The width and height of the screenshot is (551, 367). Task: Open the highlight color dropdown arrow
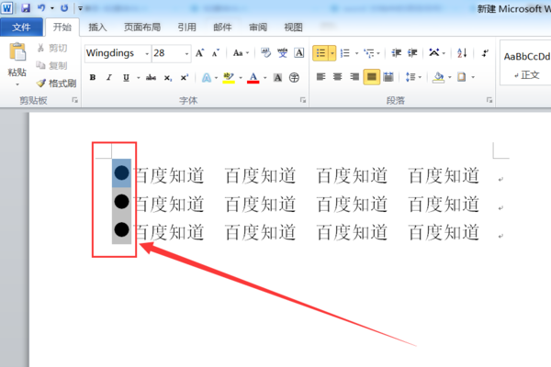click(x=241, y=78)
